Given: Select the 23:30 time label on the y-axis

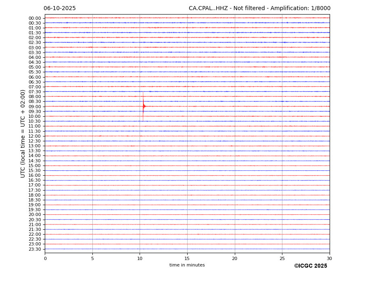Looking at the screenshot, I should 35,249.
